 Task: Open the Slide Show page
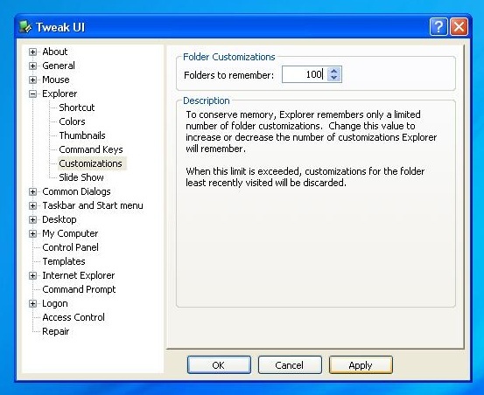pyautogui.click(x=81, y=177)
